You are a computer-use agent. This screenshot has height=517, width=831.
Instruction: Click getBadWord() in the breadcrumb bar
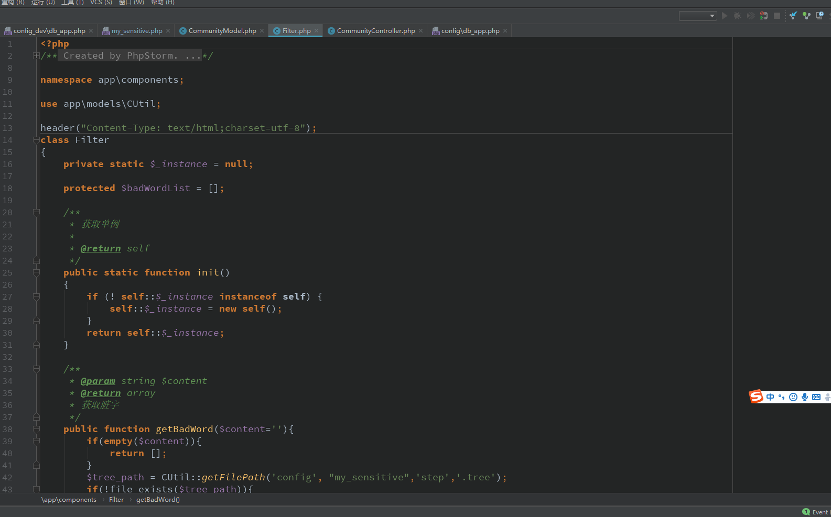coord(158,500)
